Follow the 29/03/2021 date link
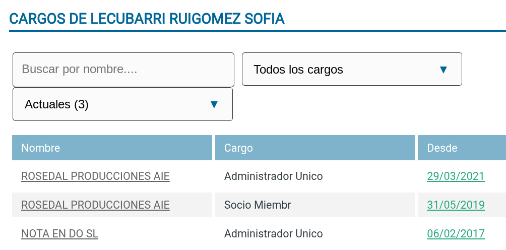Viewport: 506px width, 250px height. coord(456,176)
